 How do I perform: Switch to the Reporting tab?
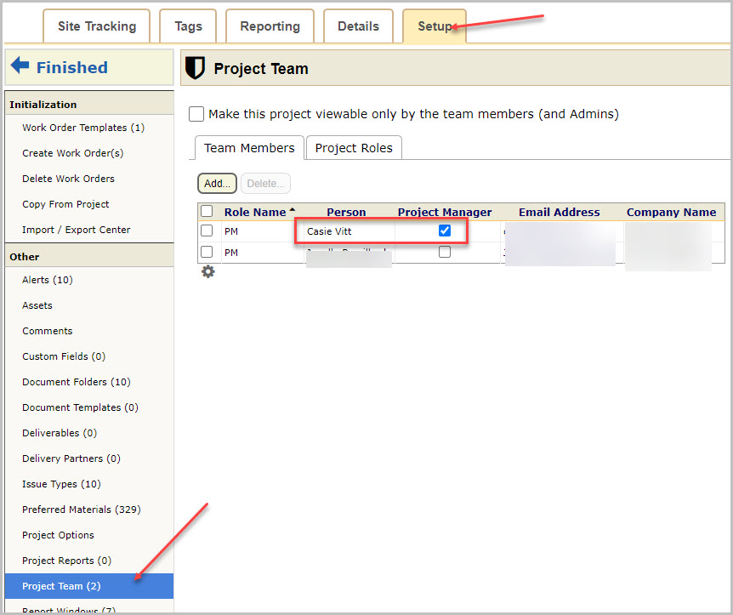coord(270,26)
